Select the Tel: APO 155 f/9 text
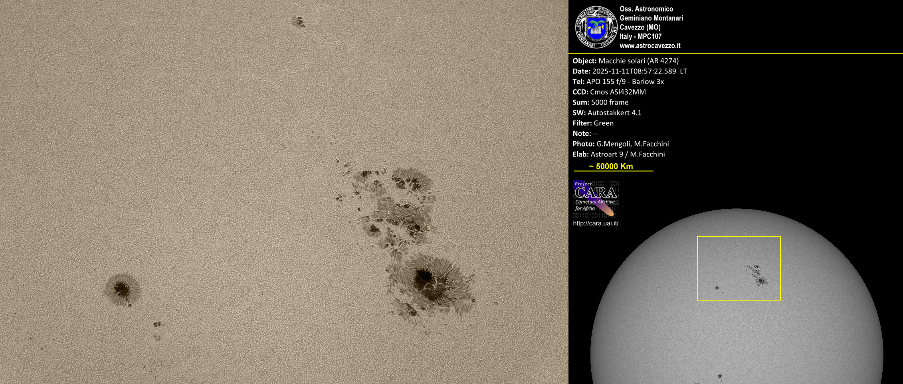The image size is (903, 384). click(x=618, y=82)
